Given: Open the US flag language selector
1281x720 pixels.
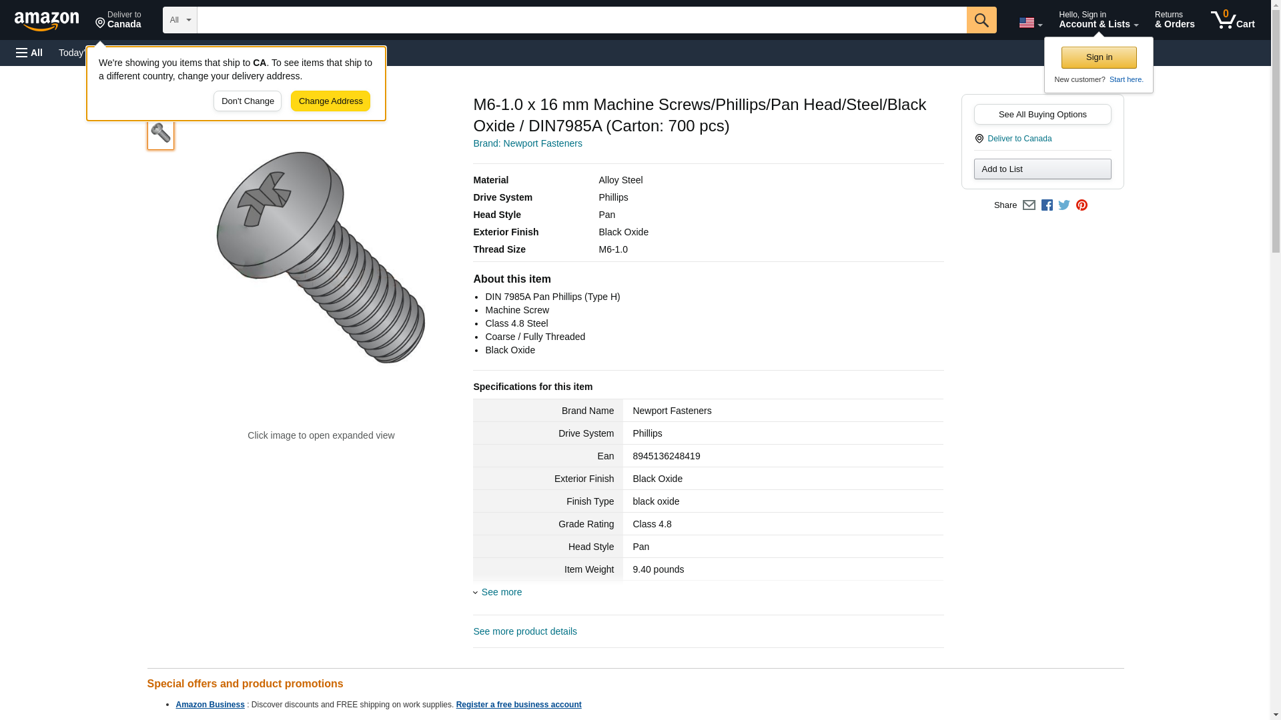Looking at the screenshot, I should 1030,23.
